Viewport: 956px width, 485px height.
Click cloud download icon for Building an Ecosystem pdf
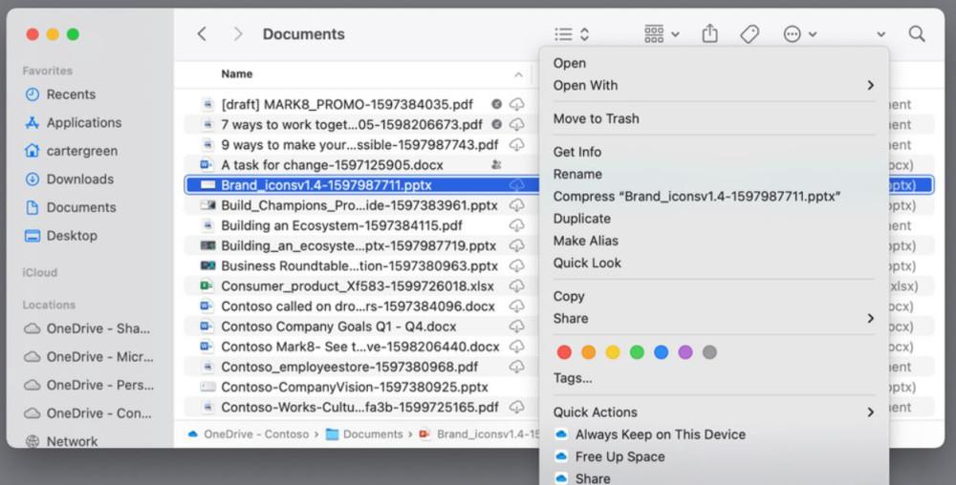click(516, 225)
